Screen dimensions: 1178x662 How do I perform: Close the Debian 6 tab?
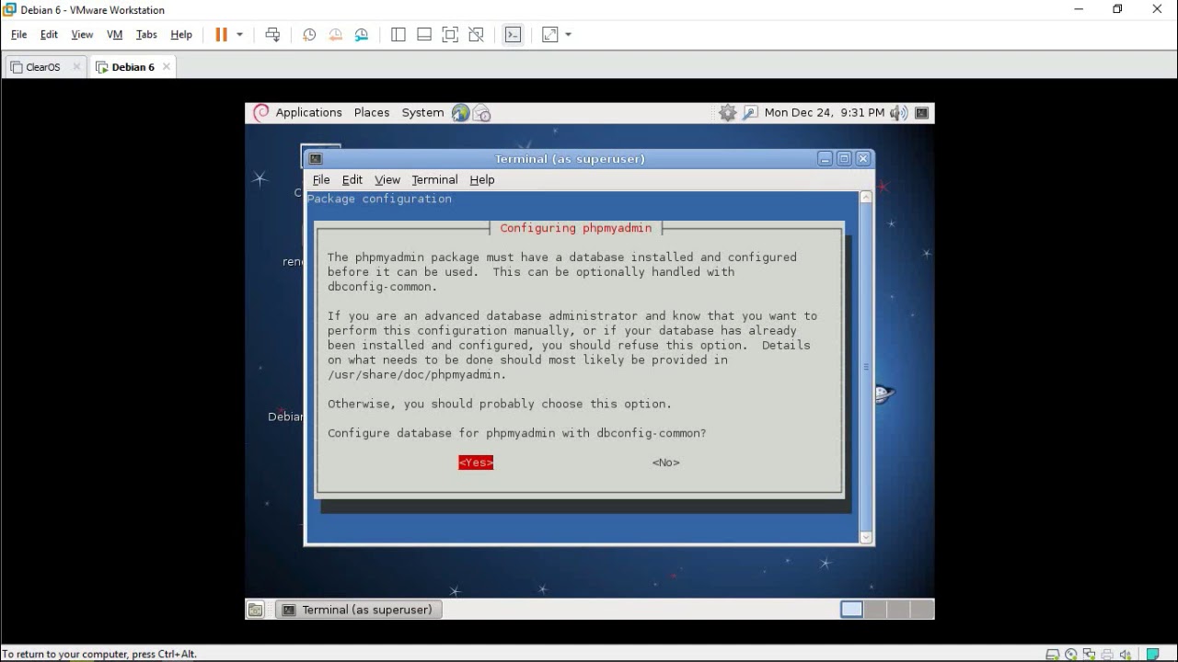point(166,67)
